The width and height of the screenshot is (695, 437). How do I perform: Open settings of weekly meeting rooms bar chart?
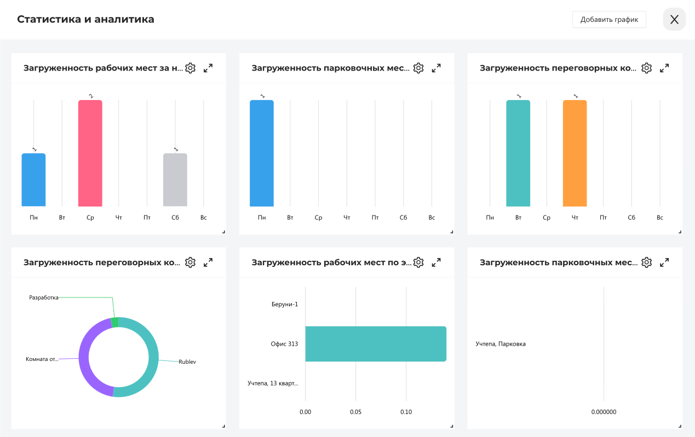647,68
